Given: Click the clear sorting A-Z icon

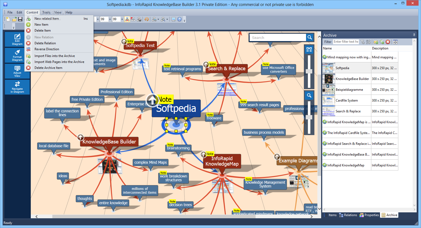Looking at the screenshot, I should [368, 42].
